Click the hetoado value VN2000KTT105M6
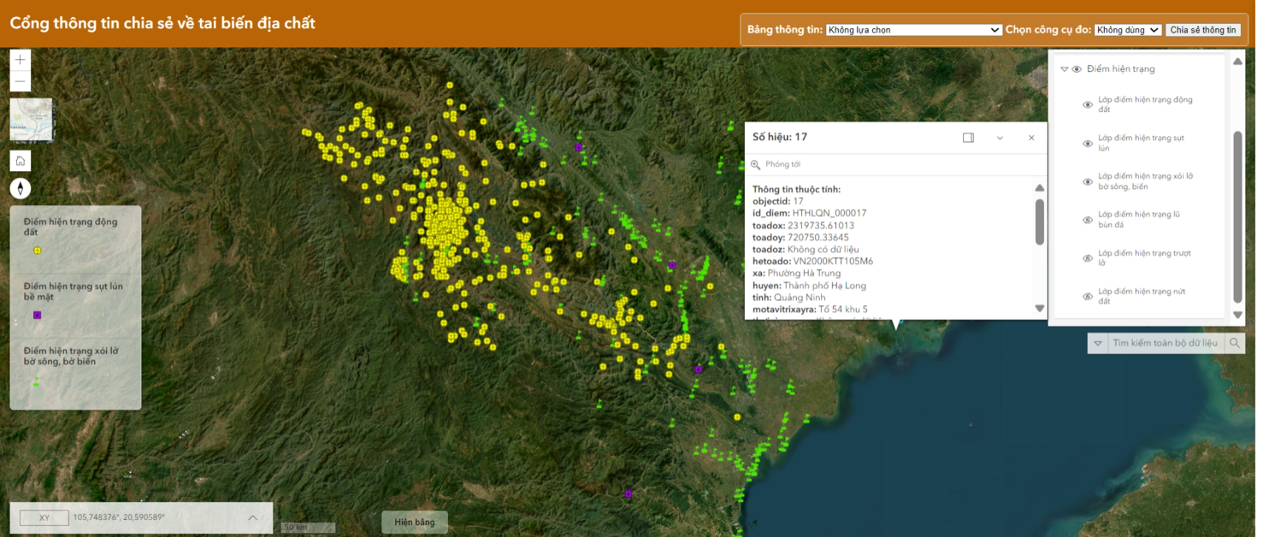1275x537 pixels. 833,261
